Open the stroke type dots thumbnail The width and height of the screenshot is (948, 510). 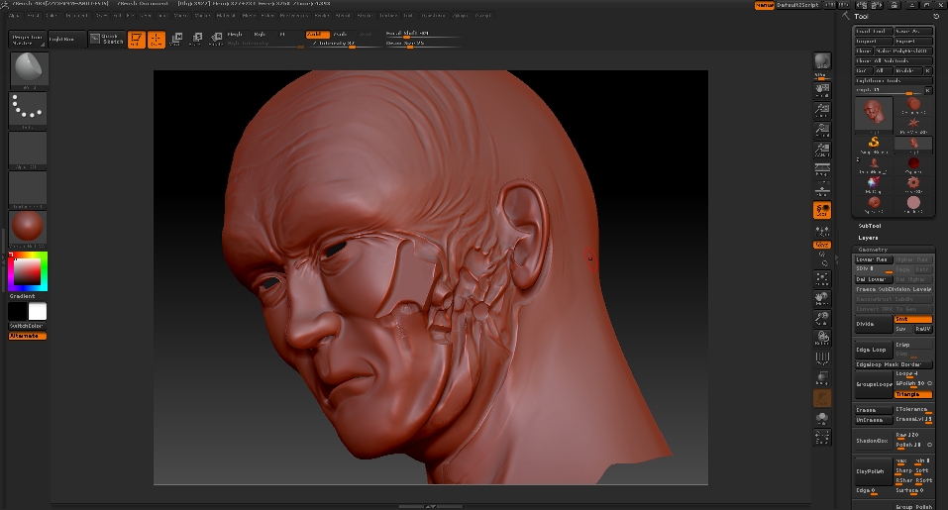point(28,108)
